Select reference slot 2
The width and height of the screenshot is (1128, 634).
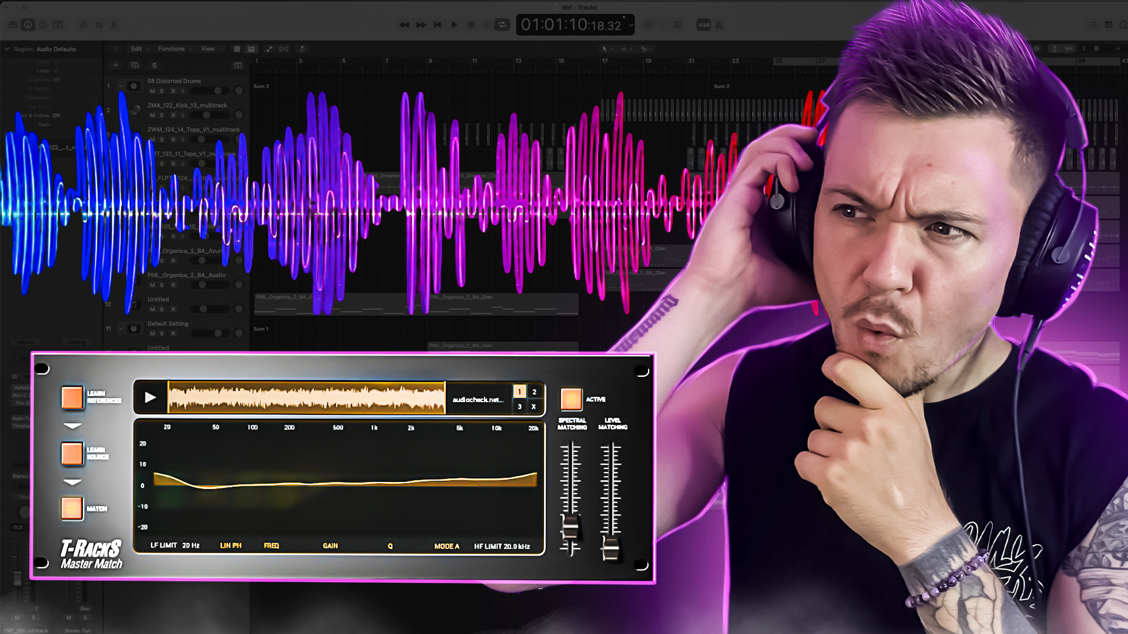coord(534,392)
